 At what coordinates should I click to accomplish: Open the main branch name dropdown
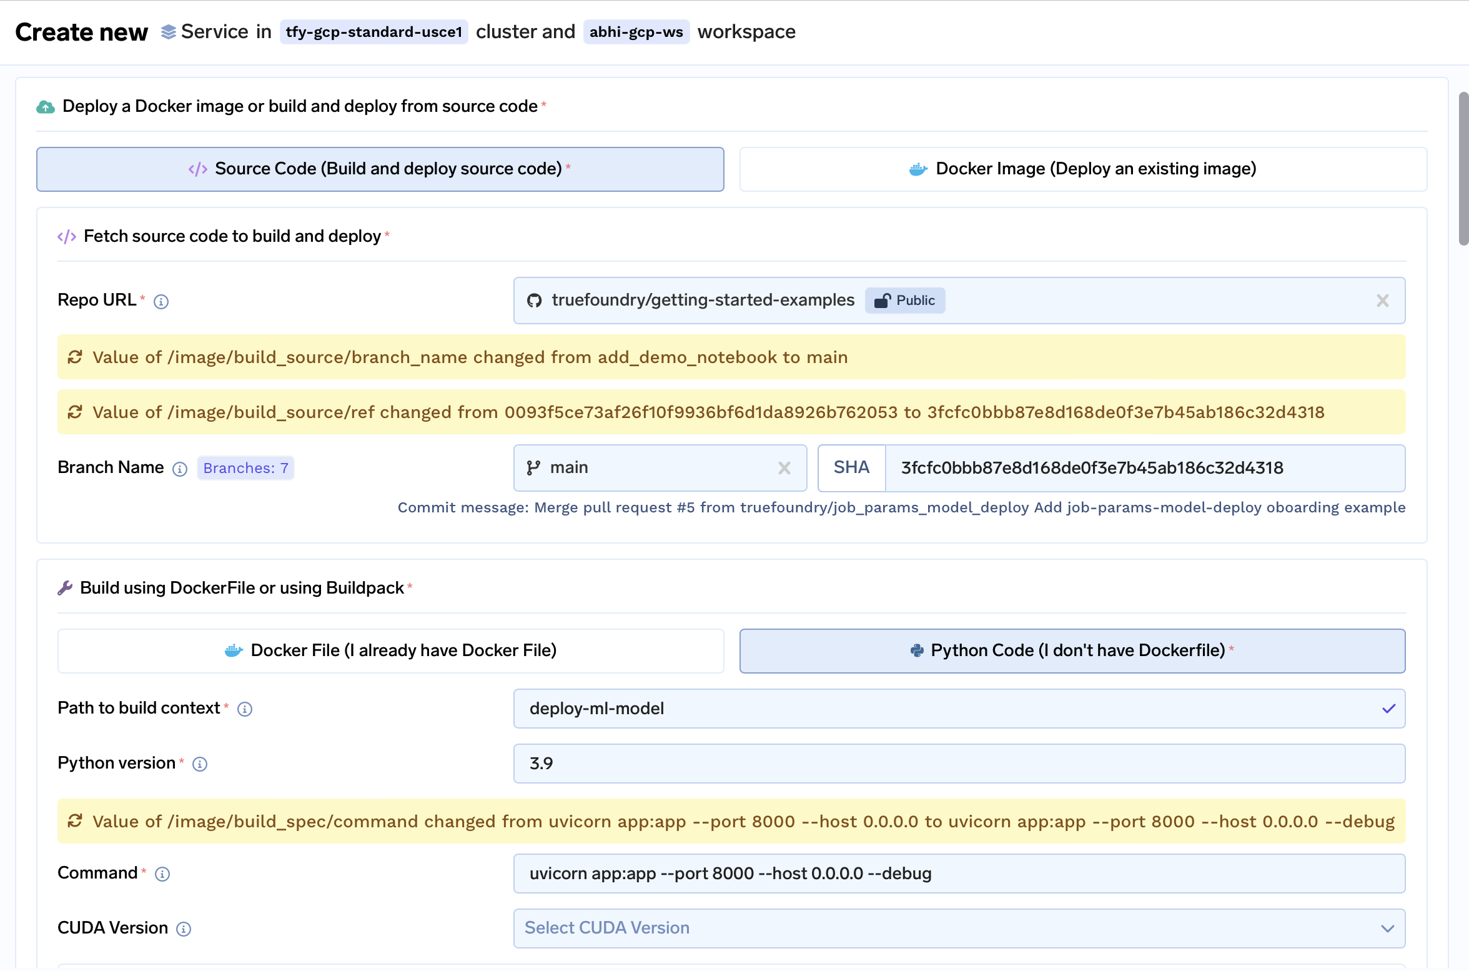tap(650, 468)
